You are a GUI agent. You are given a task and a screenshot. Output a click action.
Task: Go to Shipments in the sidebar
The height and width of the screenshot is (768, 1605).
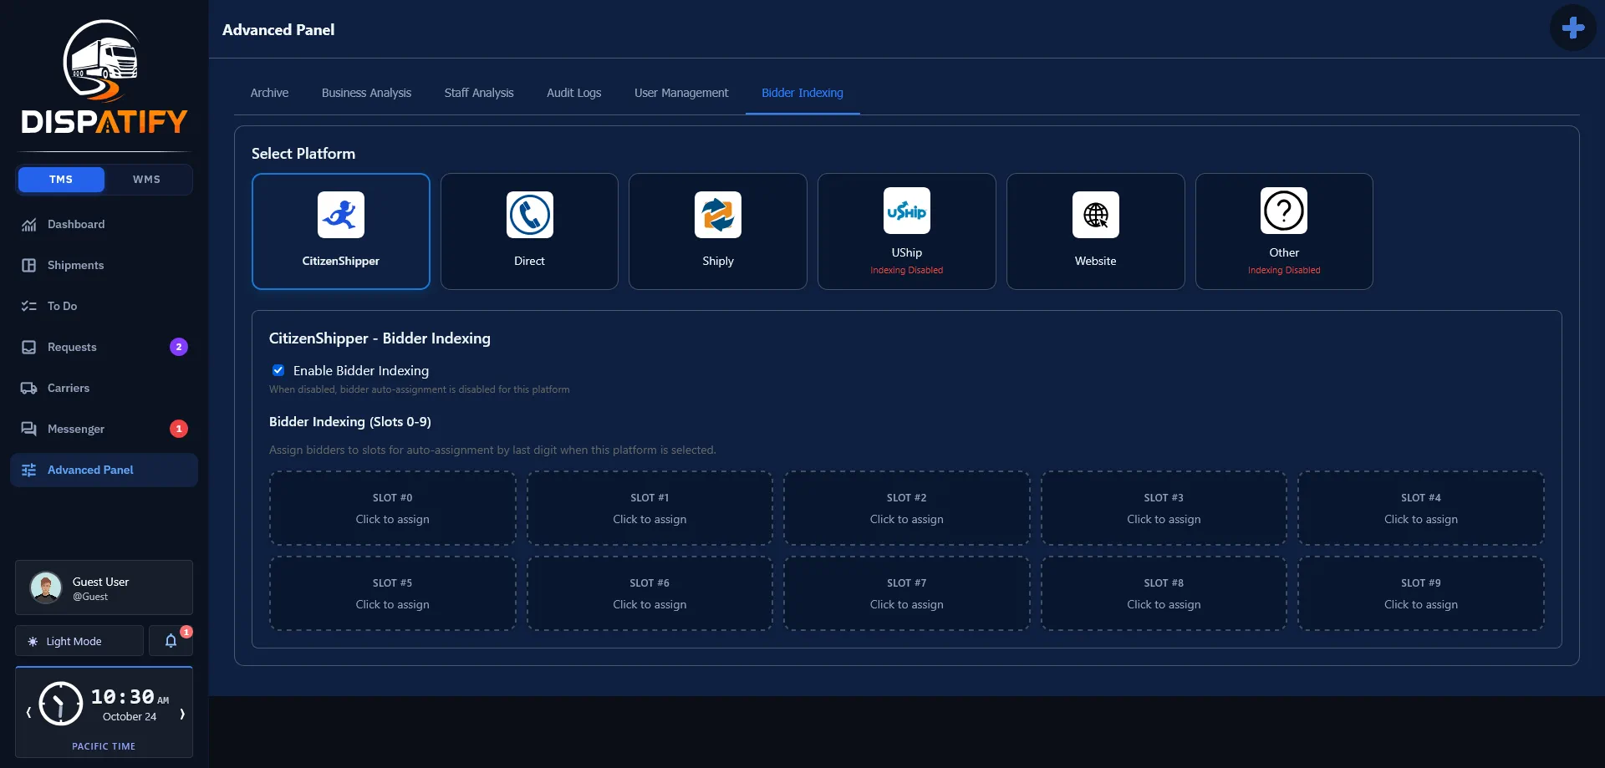click(104, 265)
